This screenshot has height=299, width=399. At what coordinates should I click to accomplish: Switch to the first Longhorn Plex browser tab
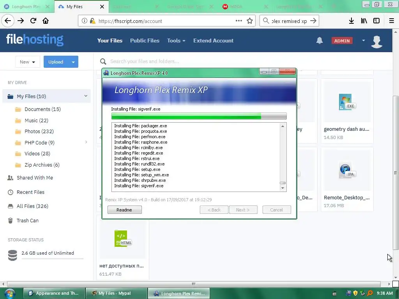click(x=26, y=7)
